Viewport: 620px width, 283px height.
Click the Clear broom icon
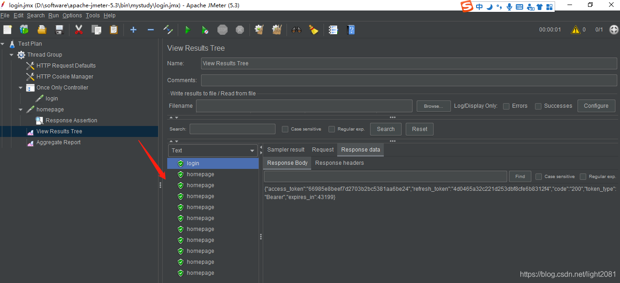point(260,30)
